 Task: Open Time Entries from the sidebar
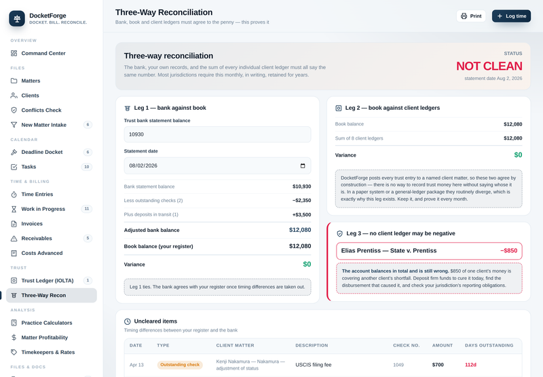[52, 195]
